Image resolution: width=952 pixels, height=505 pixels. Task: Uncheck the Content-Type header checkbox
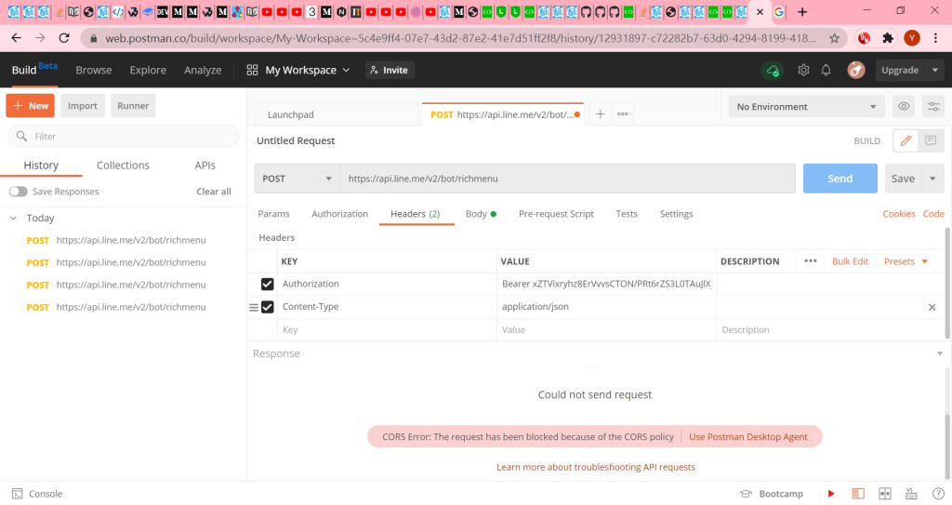(x=267, y=307)
